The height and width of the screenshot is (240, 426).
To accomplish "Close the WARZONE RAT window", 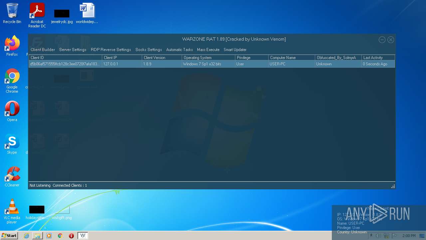I will [x=391, y=40].
